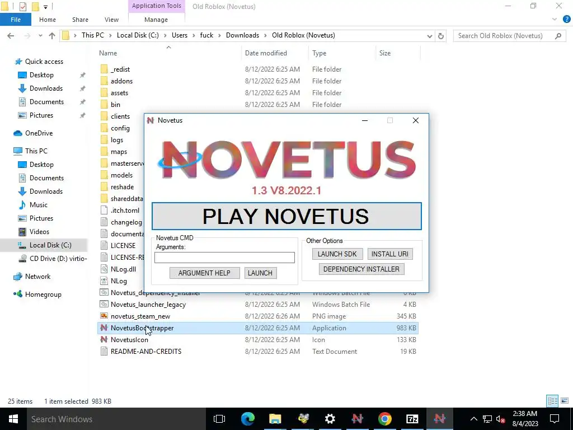Click the PLAY NOVETUS button

click(286, 216)
